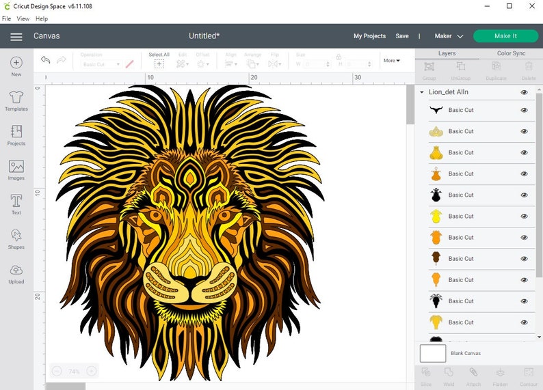
Task: Open the Shapes tool
Action: pos(16,238)
